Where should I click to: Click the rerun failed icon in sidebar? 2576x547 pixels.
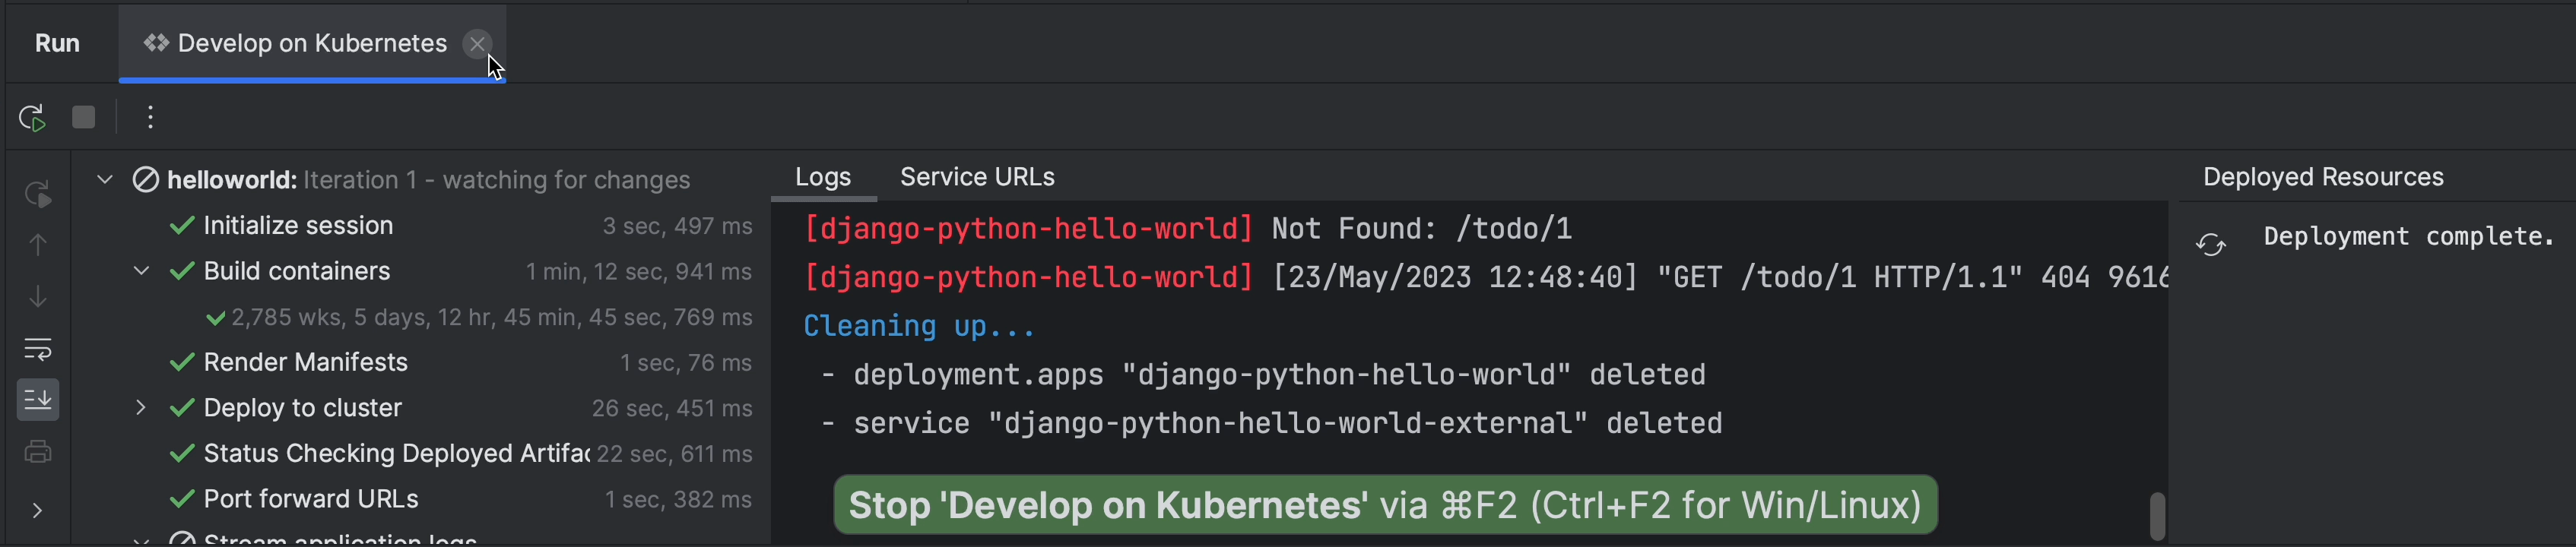tap(38, 194)
